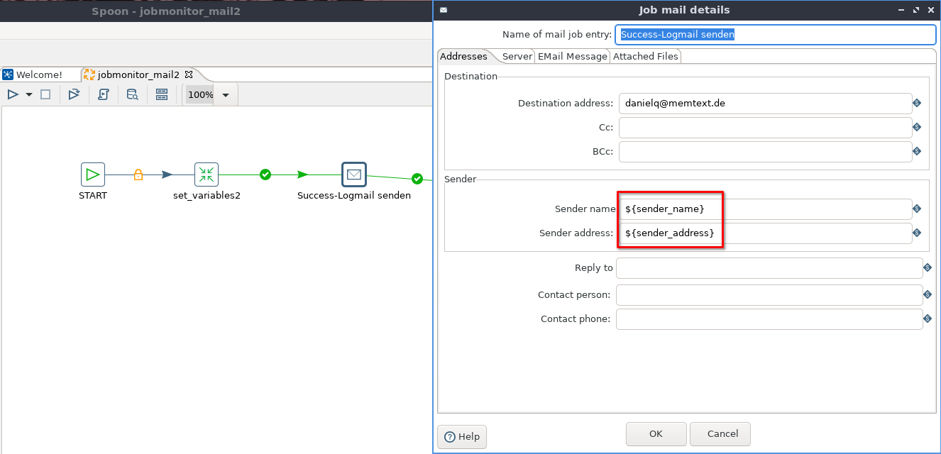
Task: Open the Explore database icon
Action: coord(132,94)
